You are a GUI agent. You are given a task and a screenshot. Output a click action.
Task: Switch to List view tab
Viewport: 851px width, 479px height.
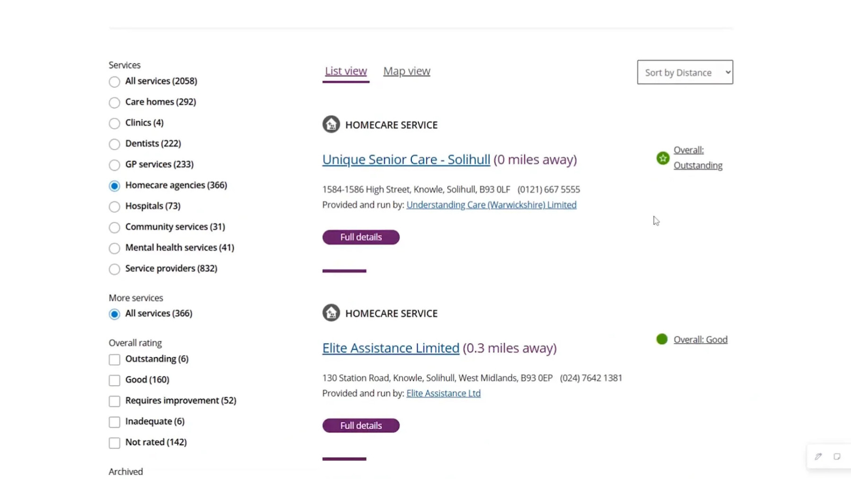(346, 71)
